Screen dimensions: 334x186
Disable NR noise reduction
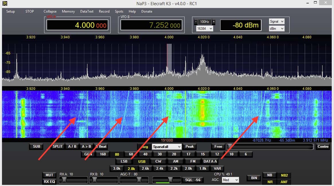click(x=269, y=182)
